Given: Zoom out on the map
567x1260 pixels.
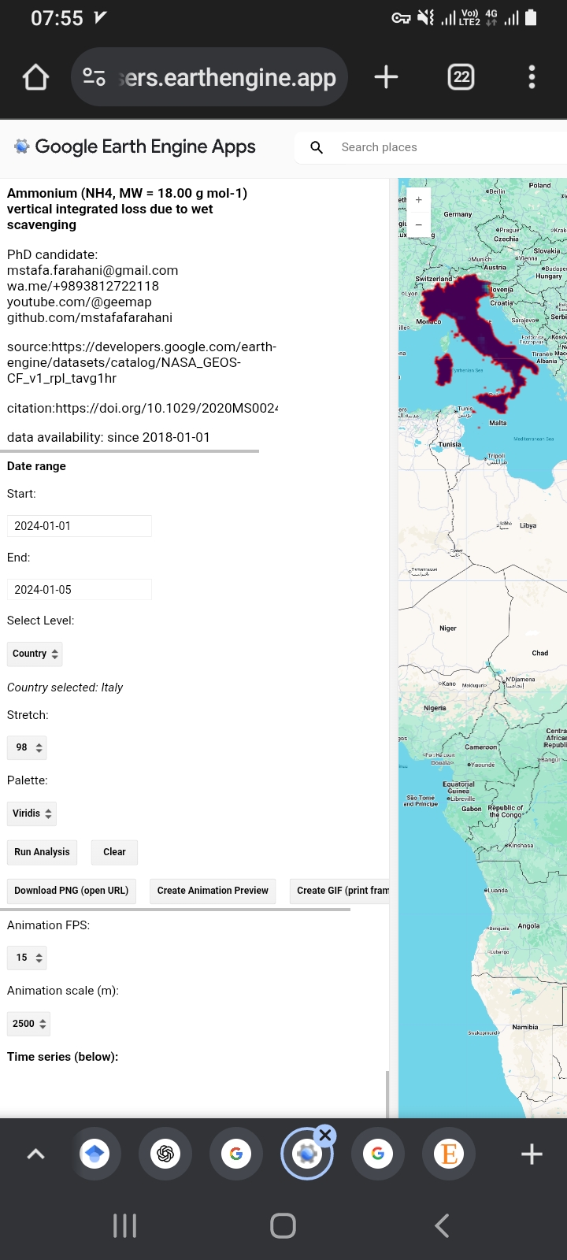Looking at the screenshot, I should pyautogui.click(x=419, y=224).
